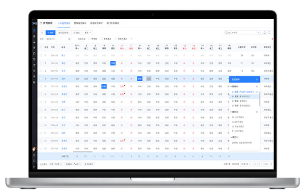Click the refresh icon beside the search box

pos(265,33)
